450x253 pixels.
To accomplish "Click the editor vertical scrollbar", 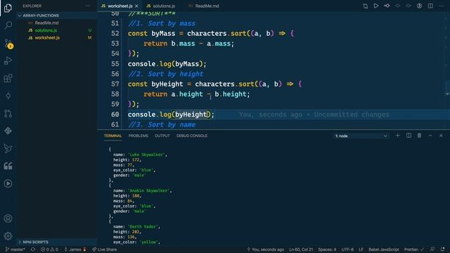I will (447, 70).
